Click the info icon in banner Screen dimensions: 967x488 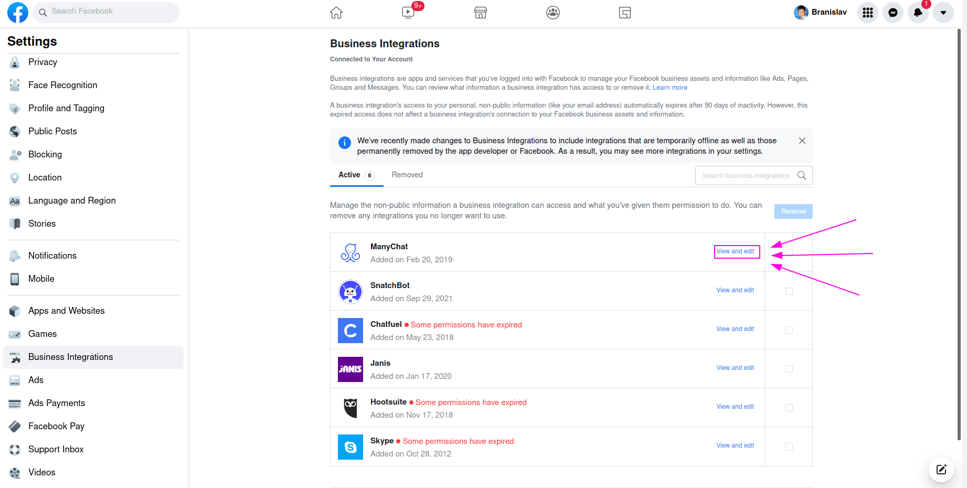(x=345, y=143)
